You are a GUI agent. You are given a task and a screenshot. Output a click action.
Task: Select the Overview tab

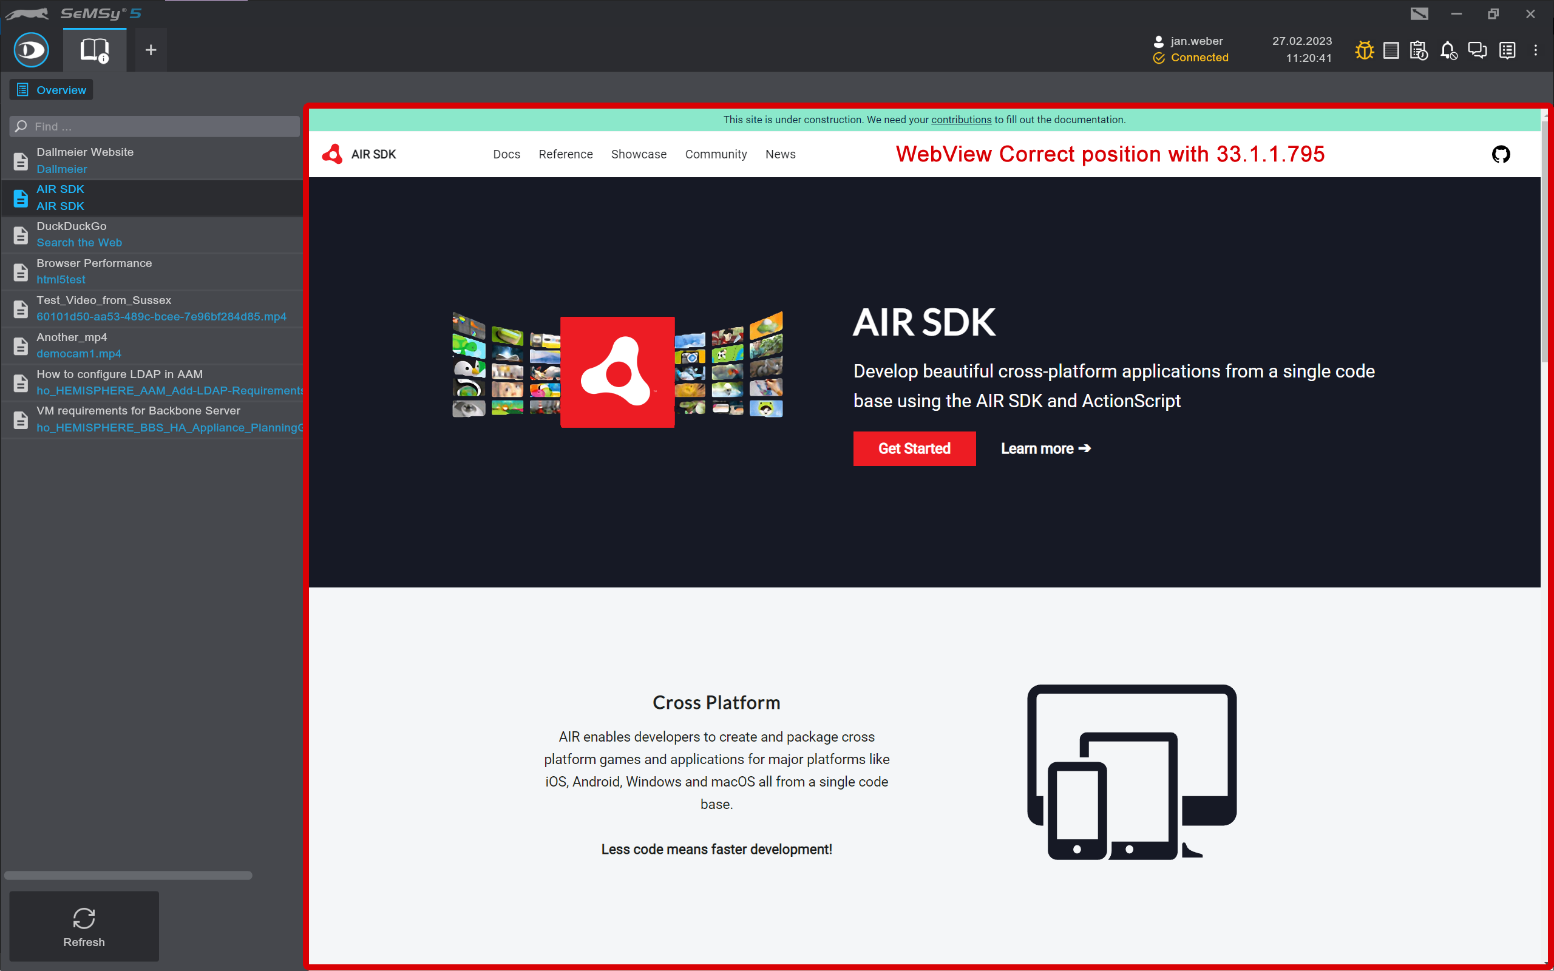click(x=51, y=89)
